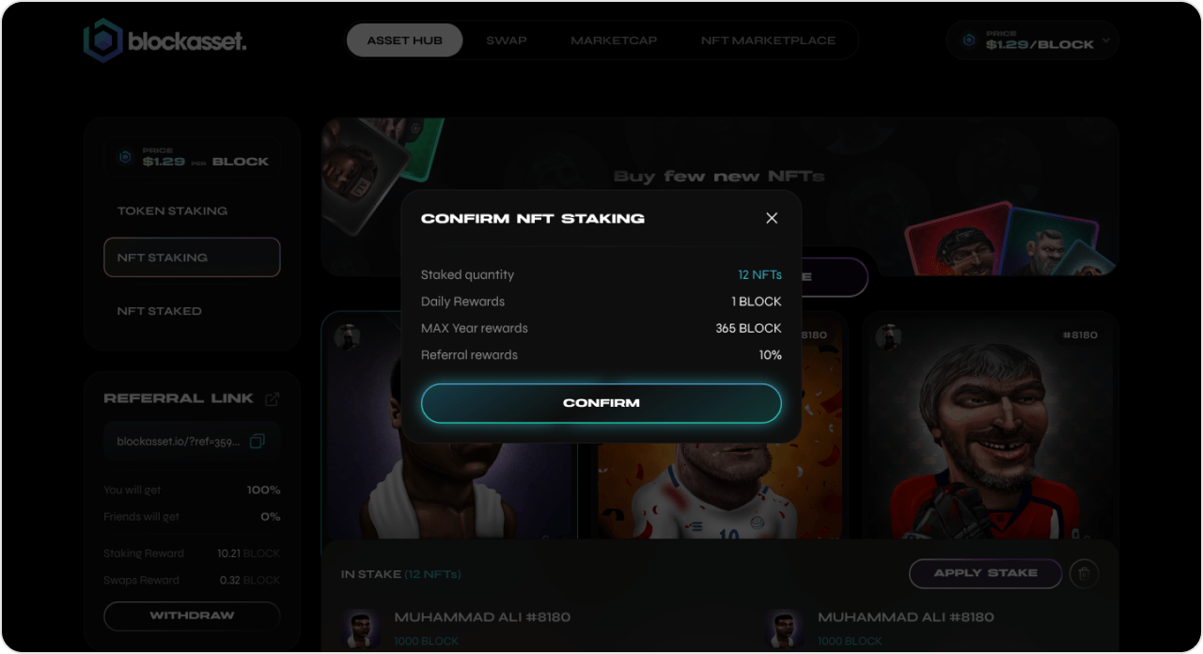Open the NFT Marketplace tab
1203x654 pixels.
click(768, 40)
